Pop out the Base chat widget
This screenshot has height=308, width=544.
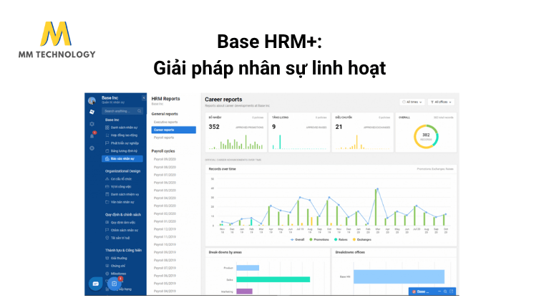click(452, 292)
